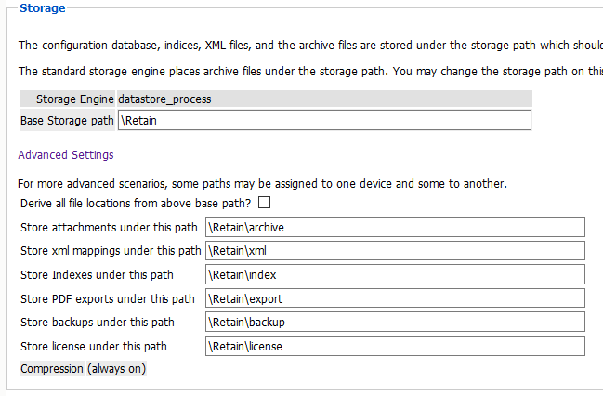Click the 'Store PDF exports under this path' label
Image resolution: width=603 pixels, height=396 pixels.
point(108,298)
